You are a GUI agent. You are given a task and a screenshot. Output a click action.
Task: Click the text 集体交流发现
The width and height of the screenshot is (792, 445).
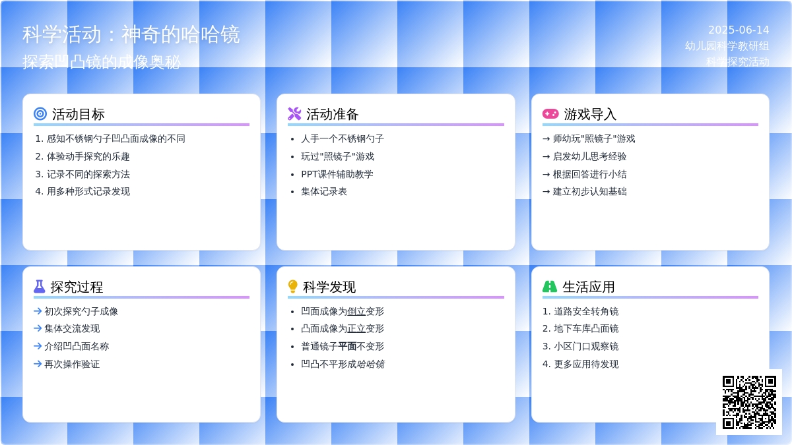72,328
